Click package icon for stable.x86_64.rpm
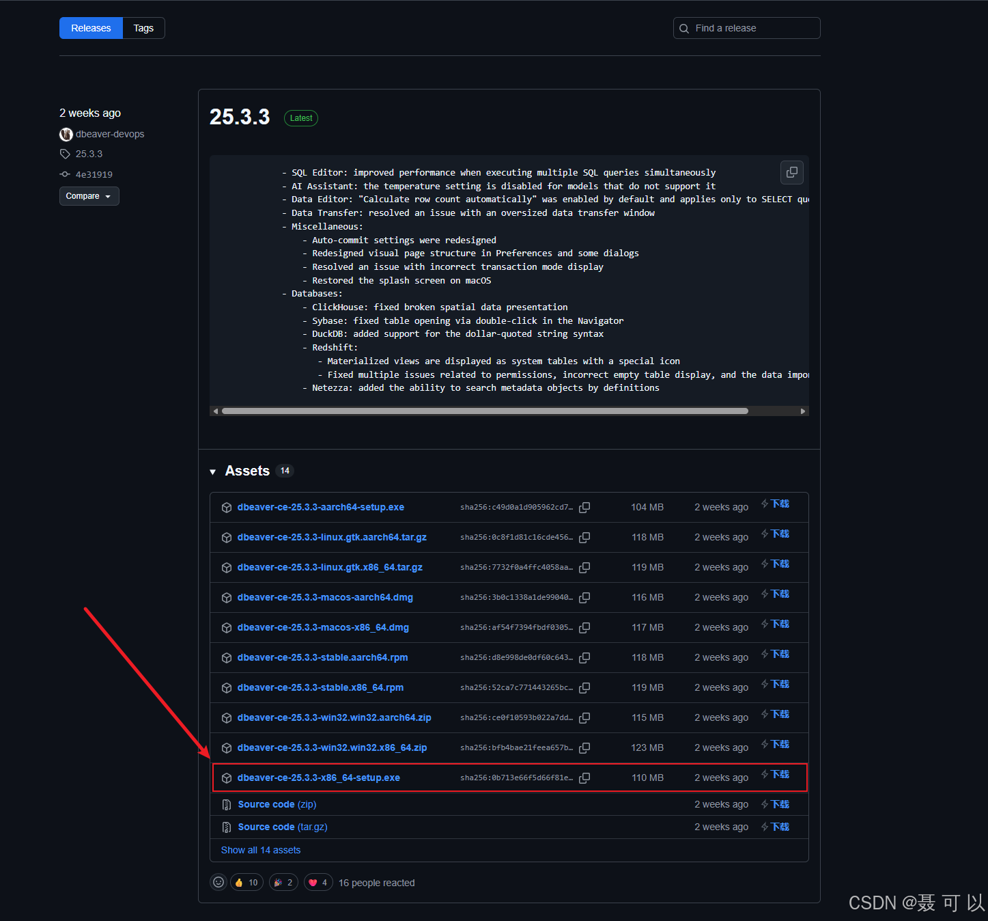988x921 pixels. pos(227,688)
